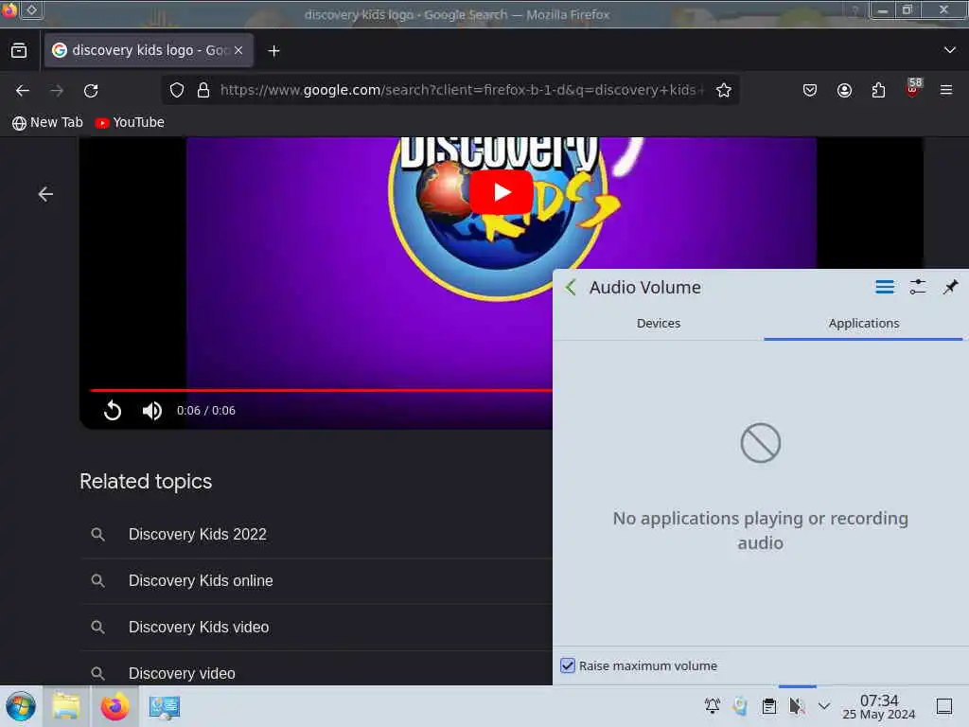Screen dimensions: 969x727
Task: Switch to the Devices tab
Action: 659,324
